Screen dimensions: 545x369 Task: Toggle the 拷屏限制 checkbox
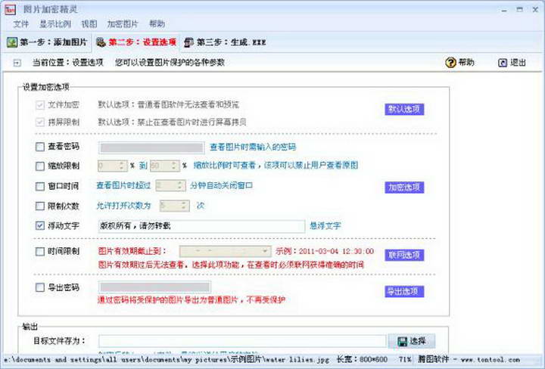(40, 122)
